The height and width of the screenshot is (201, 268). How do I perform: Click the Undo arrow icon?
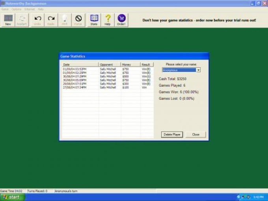point(37,20)
